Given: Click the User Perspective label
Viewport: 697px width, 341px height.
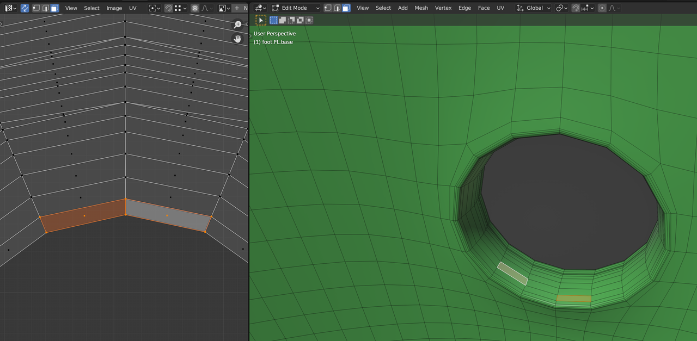Looking at the screenshot, I should [x=274, y=34].
